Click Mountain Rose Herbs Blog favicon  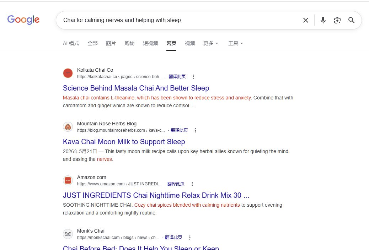point(68,127)
